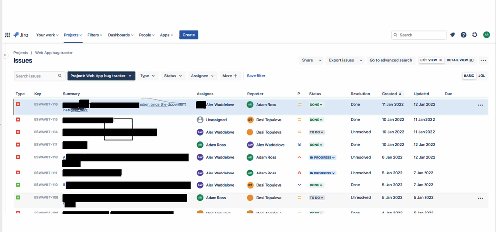496x232 pixels.
Task: Click the Save filter link
Action: coord(256,76)
